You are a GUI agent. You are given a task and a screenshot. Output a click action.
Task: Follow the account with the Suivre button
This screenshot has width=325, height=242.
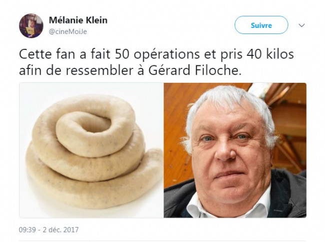point(261,25)
